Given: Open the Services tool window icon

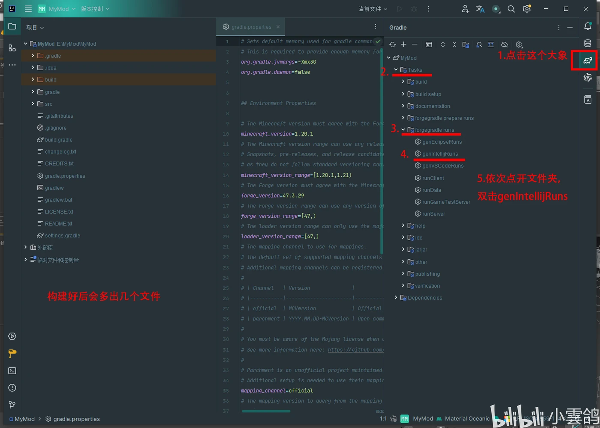Looking at the screenshot, I should tap(12, 336).
